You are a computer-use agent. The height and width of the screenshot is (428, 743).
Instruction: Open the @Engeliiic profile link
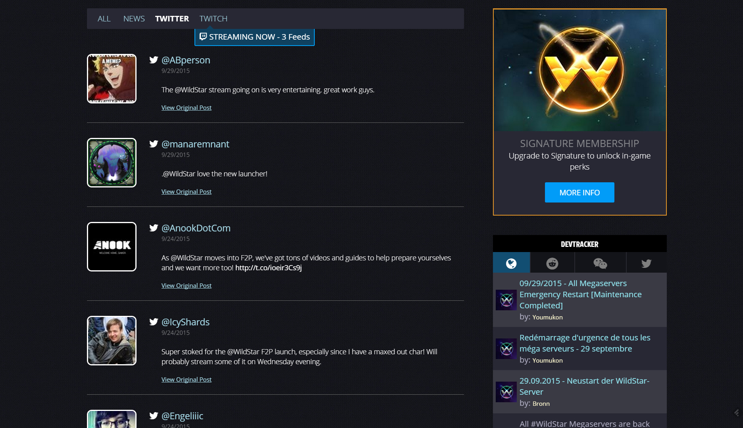coord(182,416)
